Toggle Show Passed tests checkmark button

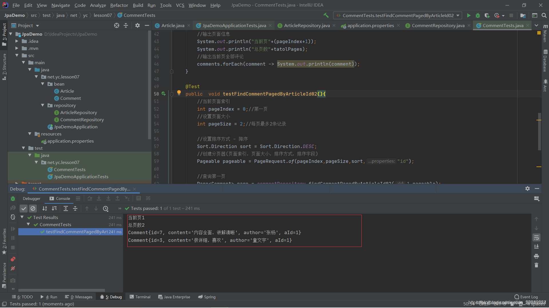pos(24,208)
